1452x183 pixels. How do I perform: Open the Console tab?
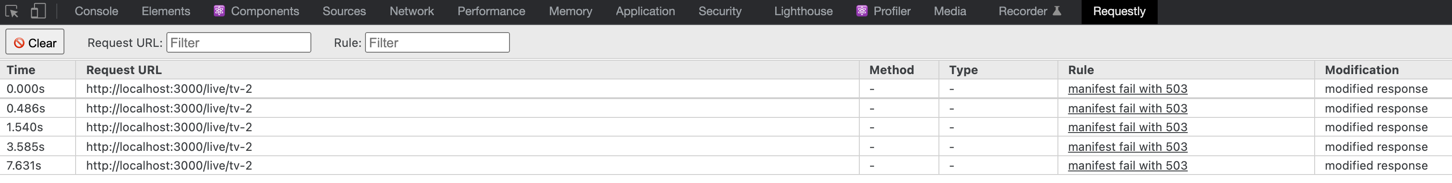[96, 11]
